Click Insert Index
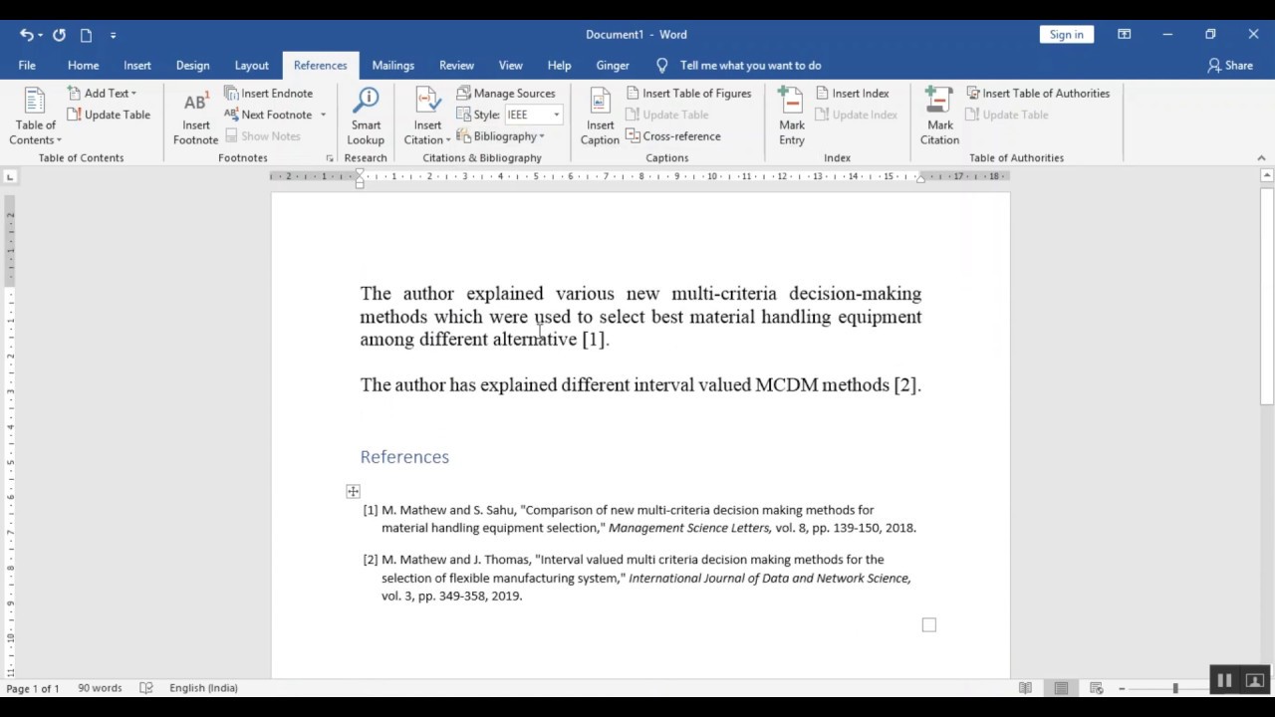The image size is (1275, 717). coord(852,93)
